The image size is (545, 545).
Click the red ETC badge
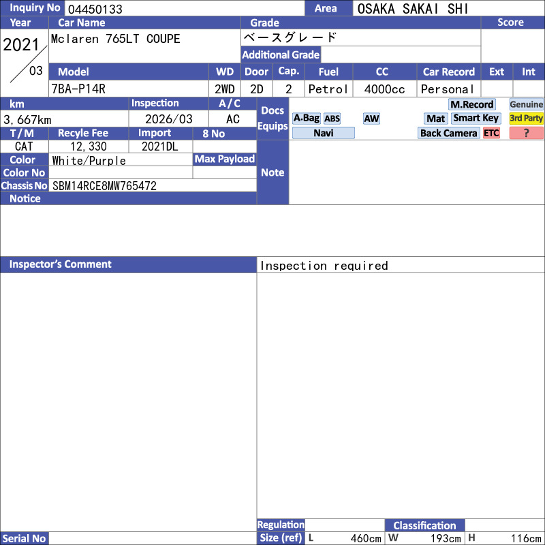pos(491,133)
